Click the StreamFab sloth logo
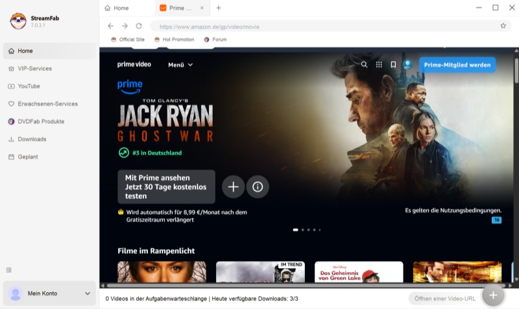This screenshot has width=519, height=309. [18, 21]
